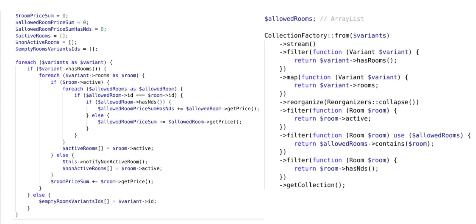Click the $roomPriceSum = 0 declaration line
Image resolution: width=476 pixels, height=224 pixels.
[x=42, y=16]
